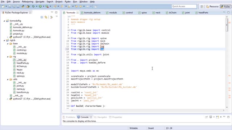This screenshot has width=232, height=130.
Task: Click the Print toolbar icon
Action: pyautogui.click(x=18, y=6)
